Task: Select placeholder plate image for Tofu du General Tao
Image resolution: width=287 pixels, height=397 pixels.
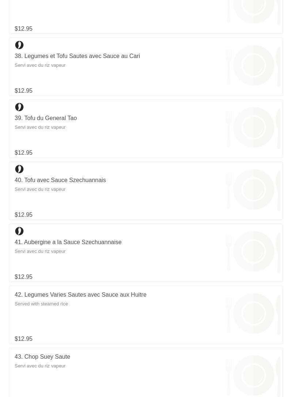Action: (x=253, y=127)
